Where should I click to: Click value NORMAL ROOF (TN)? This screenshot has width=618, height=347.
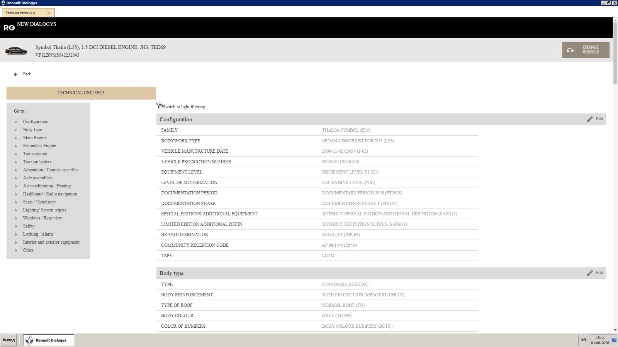point(343,305)
